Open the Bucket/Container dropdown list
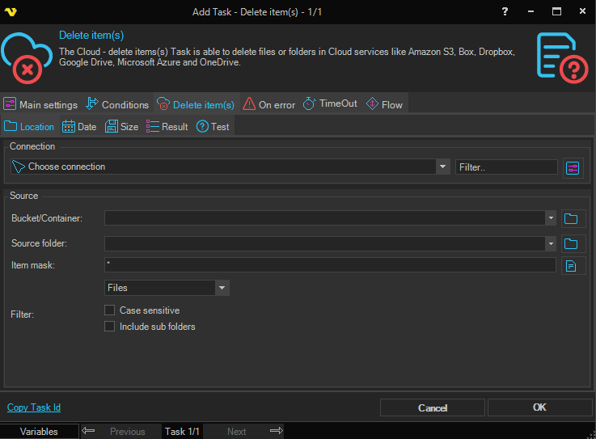 point(550,218)
